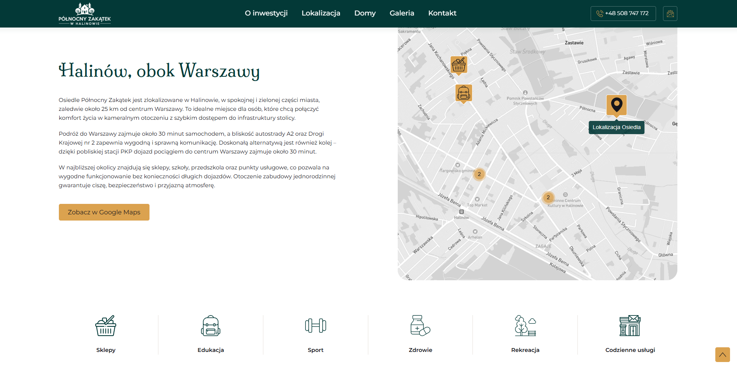Open the Kontakt menu item
This screenshot has width=737, height=369.
click(442, 13)
